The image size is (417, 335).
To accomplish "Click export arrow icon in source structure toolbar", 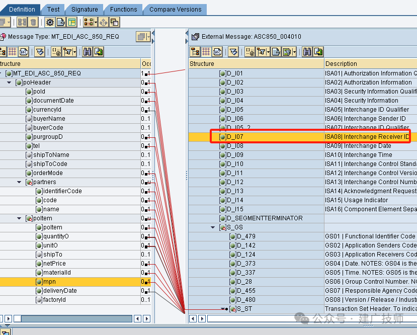I will tap(99, 52).
